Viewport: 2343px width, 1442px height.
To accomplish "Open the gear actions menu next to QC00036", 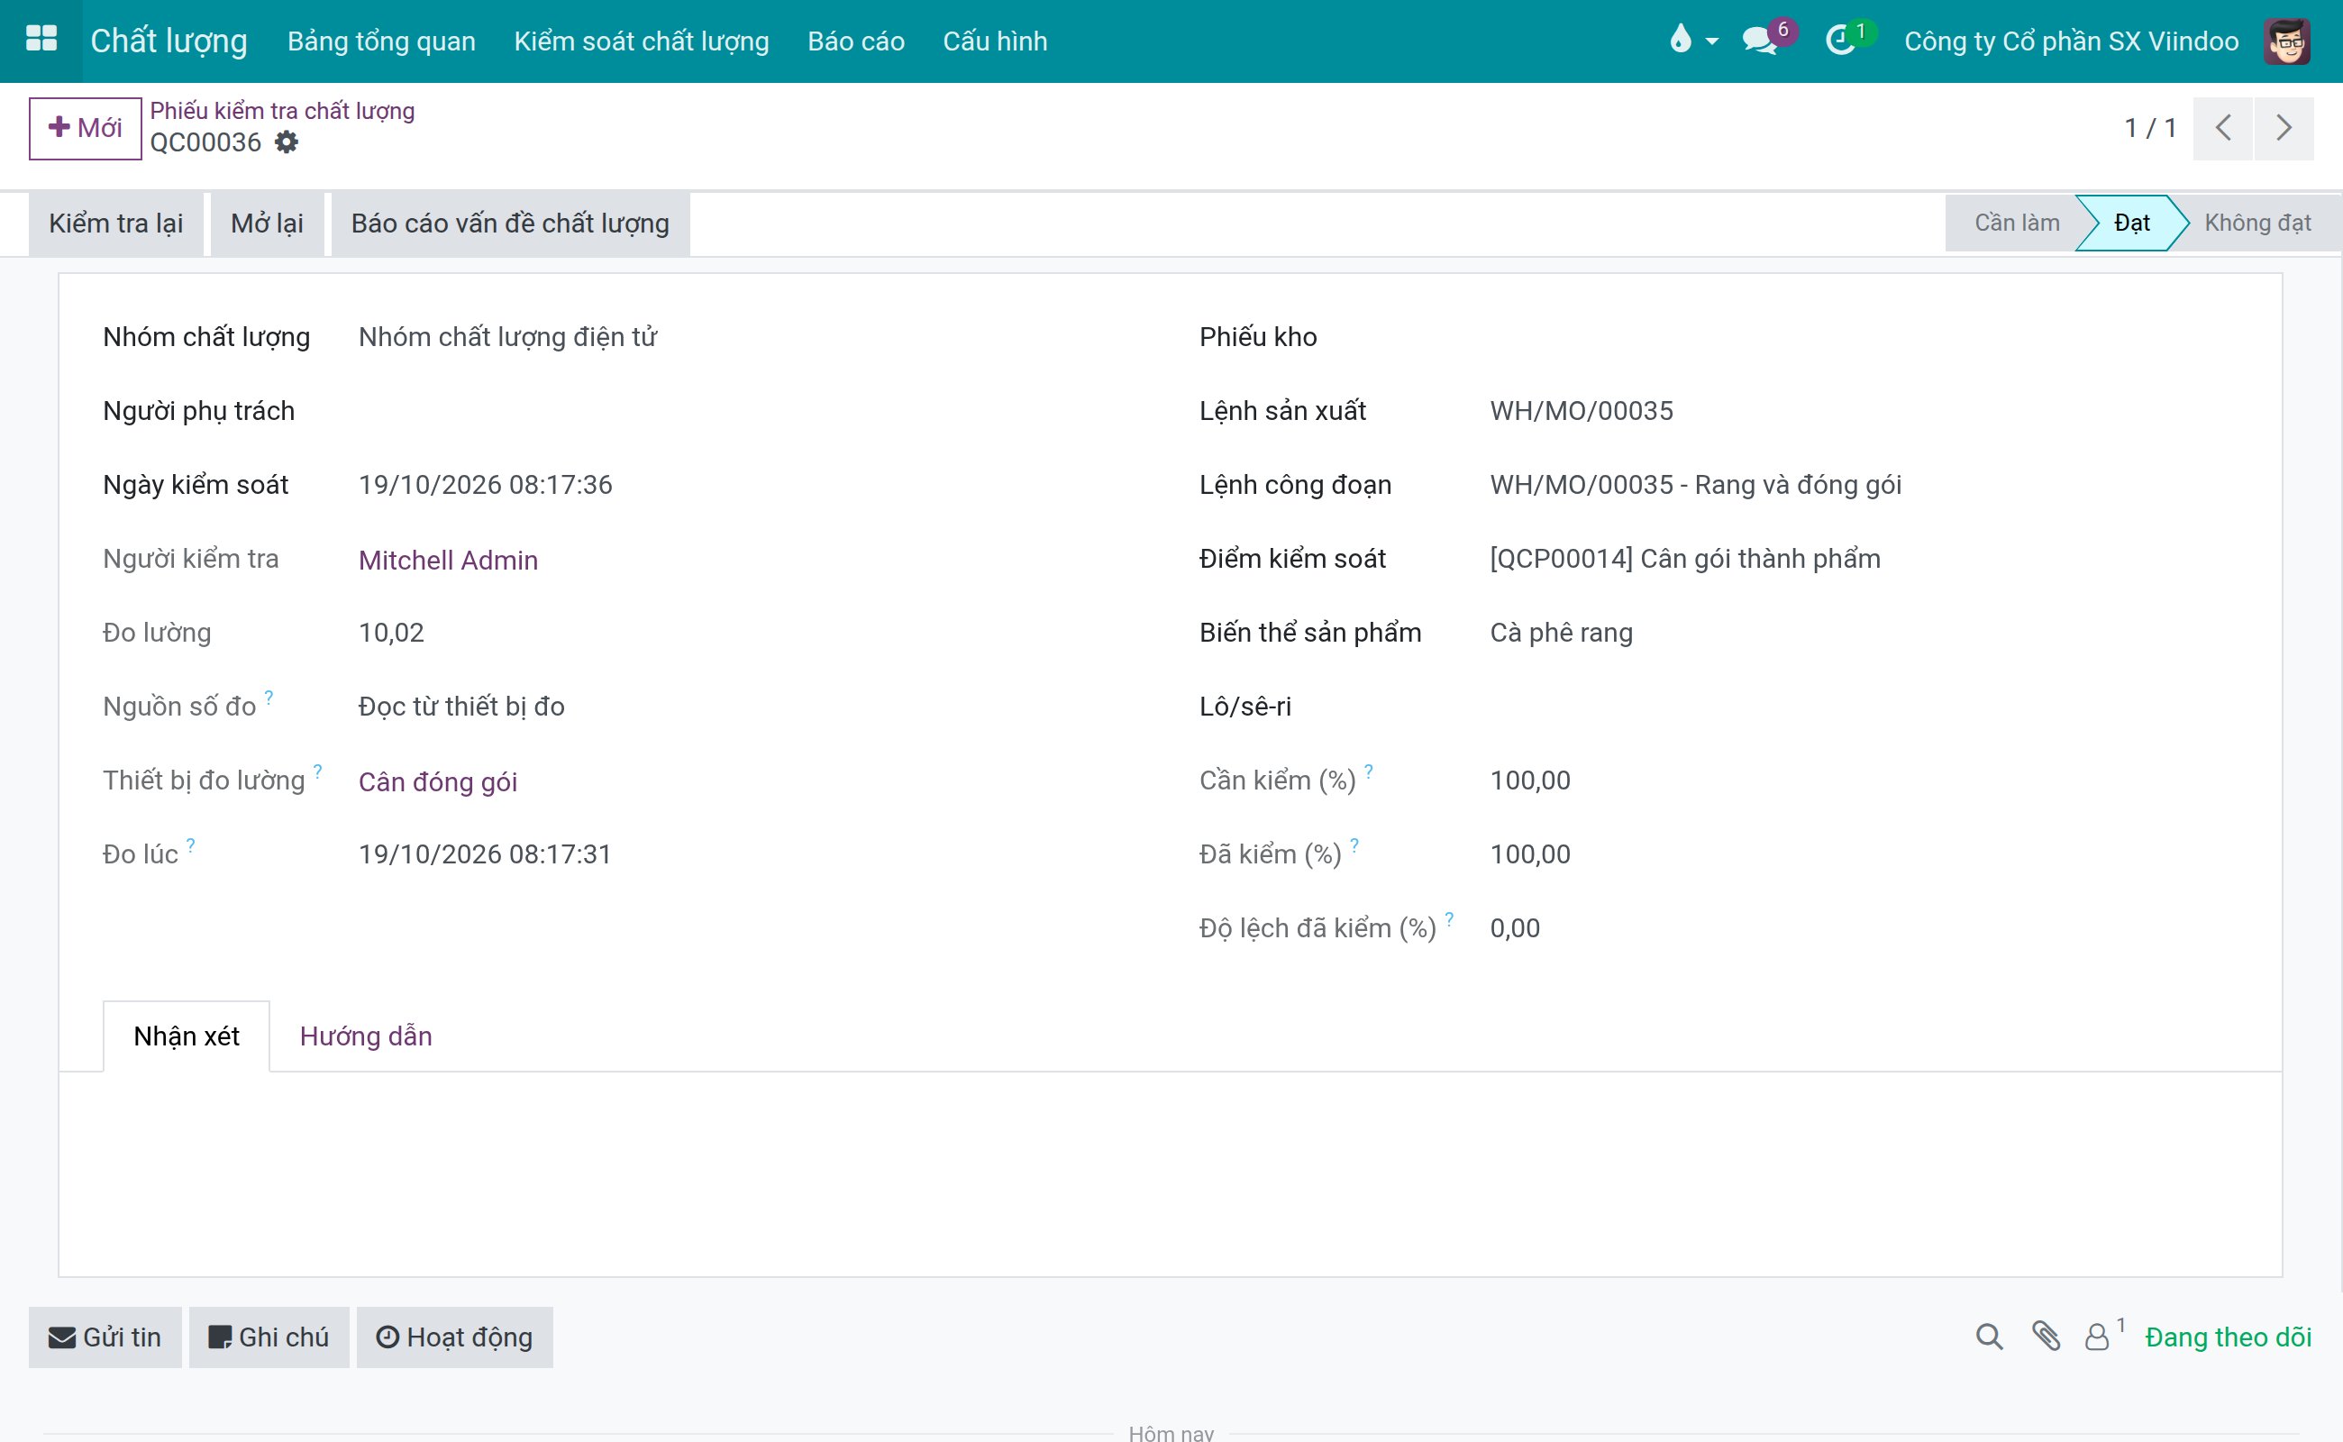I will click(x=286, y=142).
